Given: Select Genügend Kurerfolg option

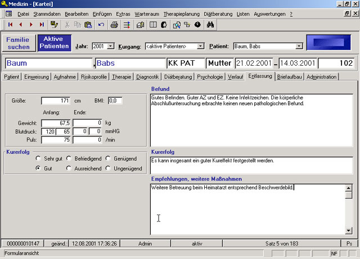Looking at the screenshot, I should point(108,158).
